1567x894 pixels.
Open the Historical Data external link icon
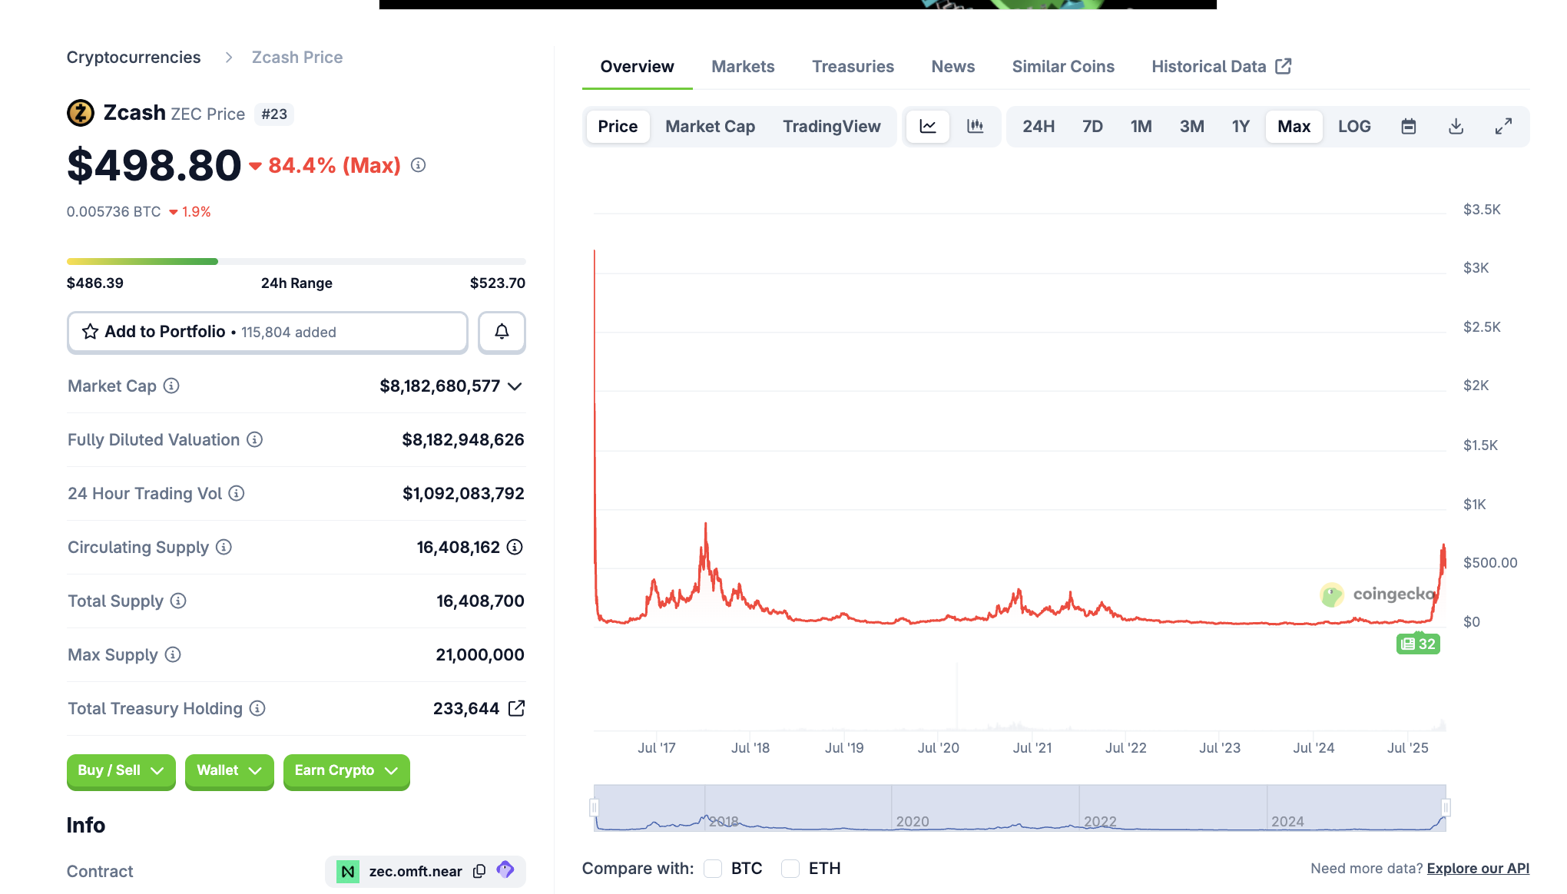1284,66
